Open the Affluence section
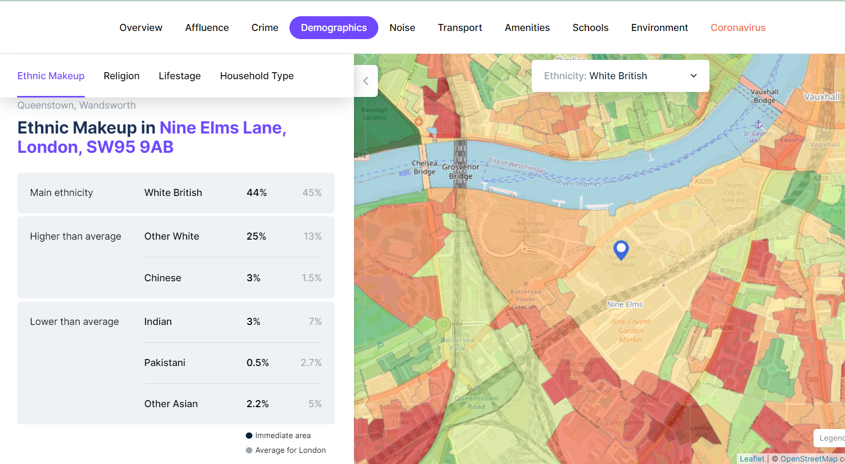The width and height of the screenshot is (845, 464). (207, 27)
